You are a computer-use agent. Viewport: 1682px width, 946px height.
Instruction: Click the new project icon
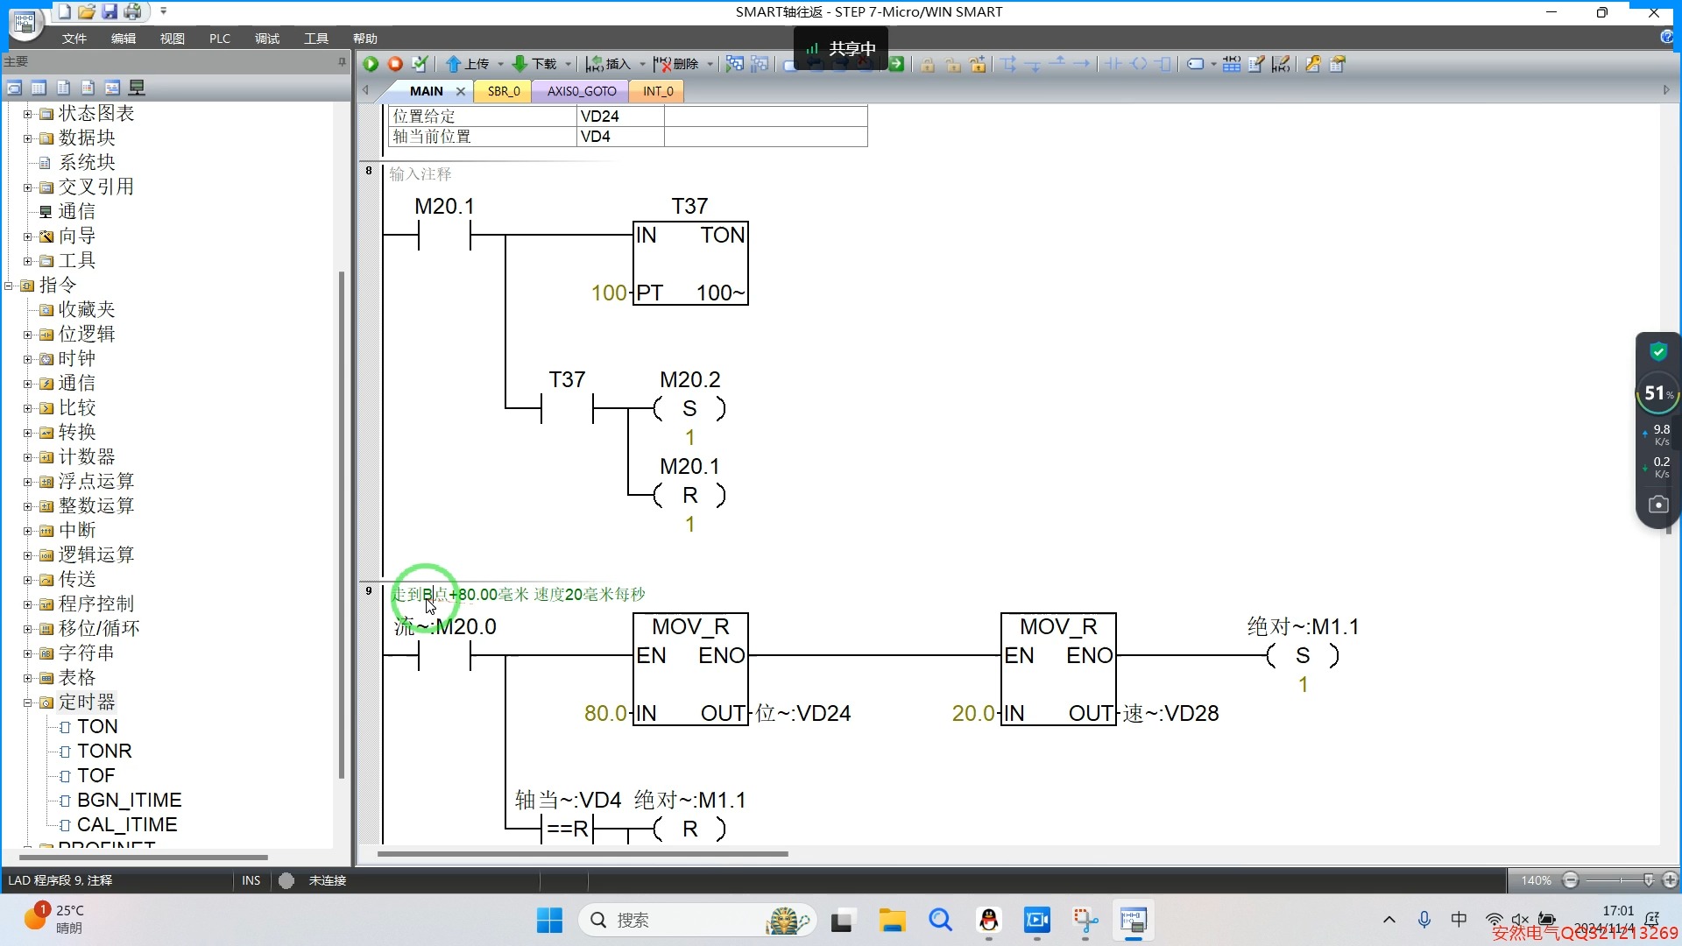[64, 11]
